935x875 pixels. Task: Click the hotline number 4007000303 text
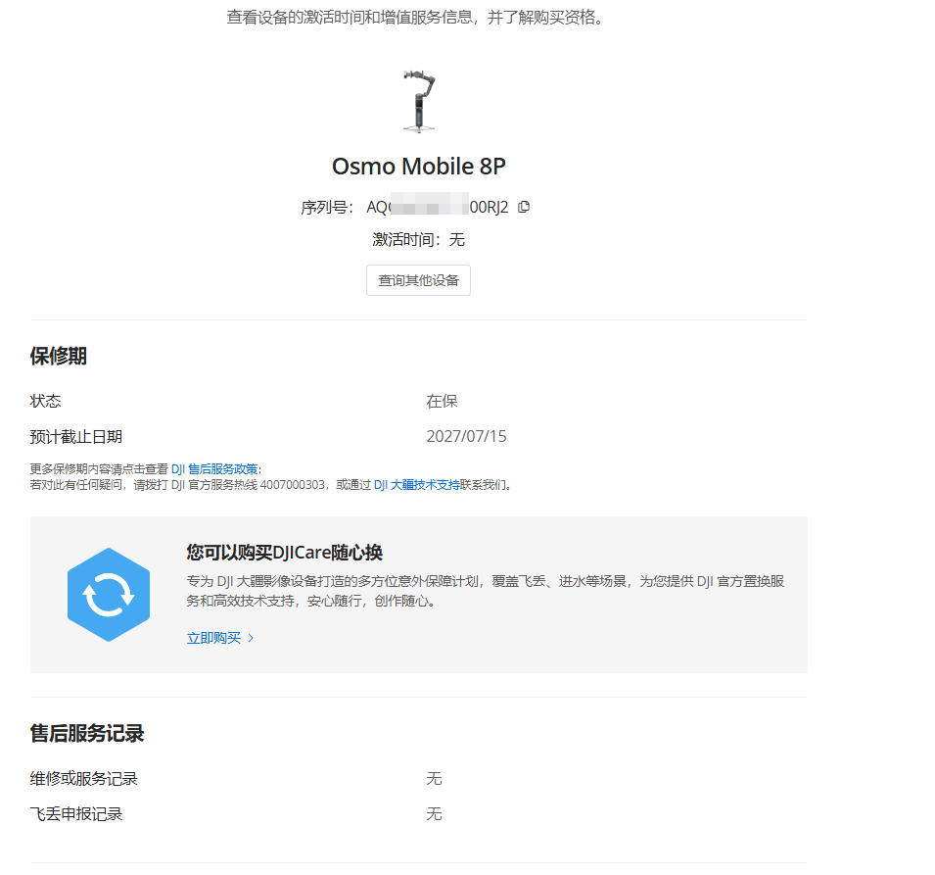click(x=292, y=485)
